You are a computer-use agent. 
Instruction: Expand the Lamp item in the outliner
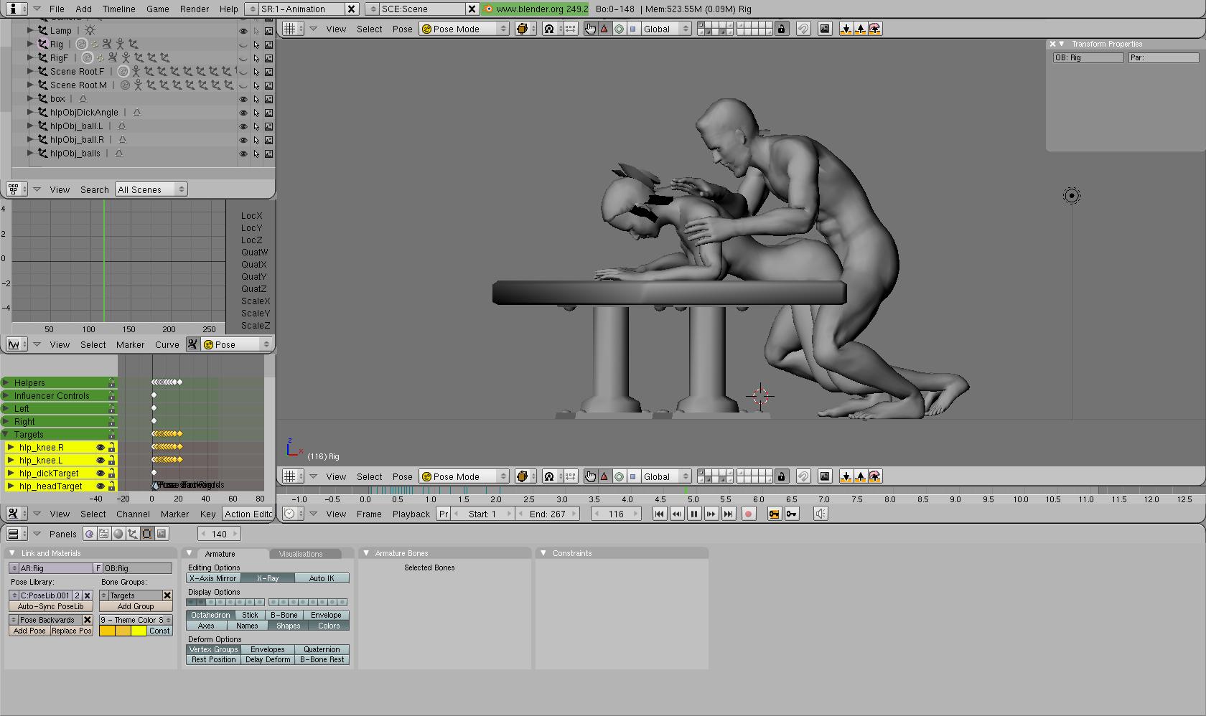31,30
